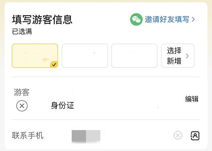
Task: Select the third traveler card
Action: [x=134, y=56]
